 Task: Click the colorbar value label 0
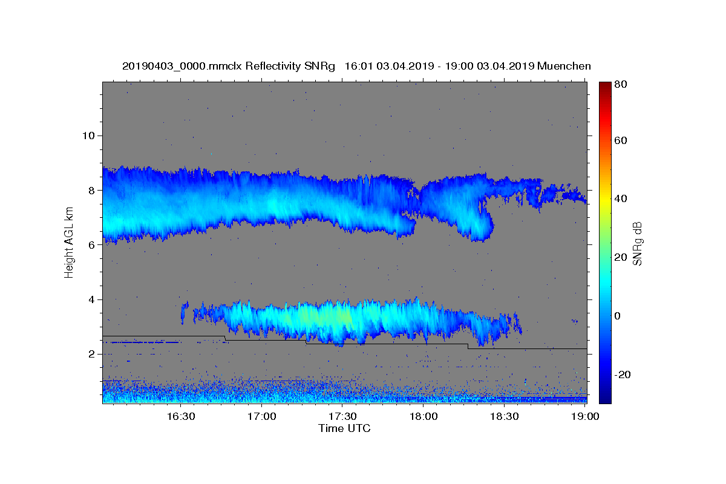click(x=618, y=316)
